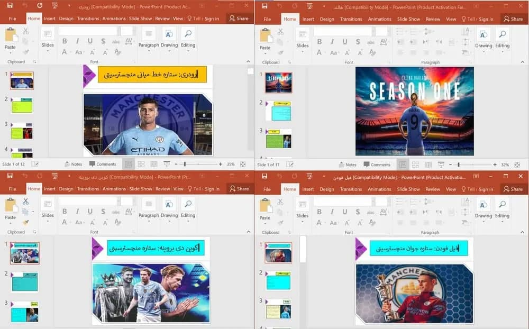The height and width of the screenshot is (329, 529).
Task: Click Start From Beginning icon in Foden title bar
Action: pos(309,176)
